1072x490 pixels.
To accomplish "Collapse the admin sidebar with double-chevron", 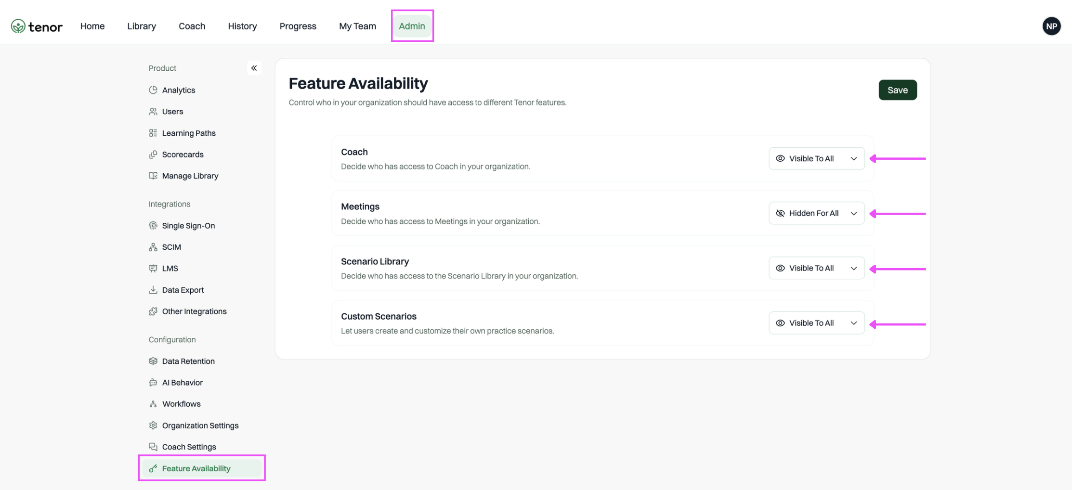I will pyautogui.click(x=254, y=68).
